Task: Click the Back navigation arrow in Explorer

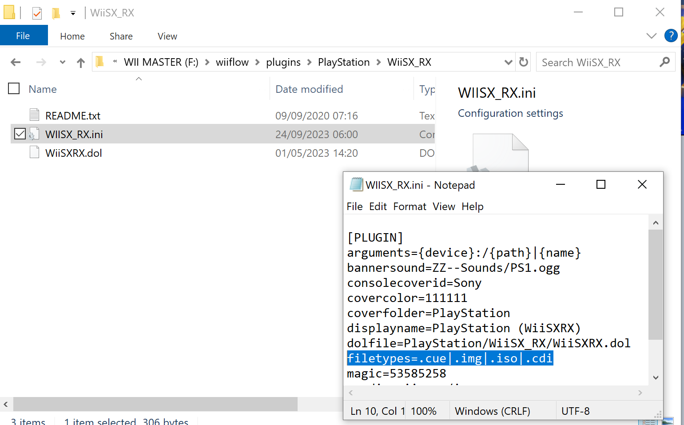Action: click(x=16, y=62)
